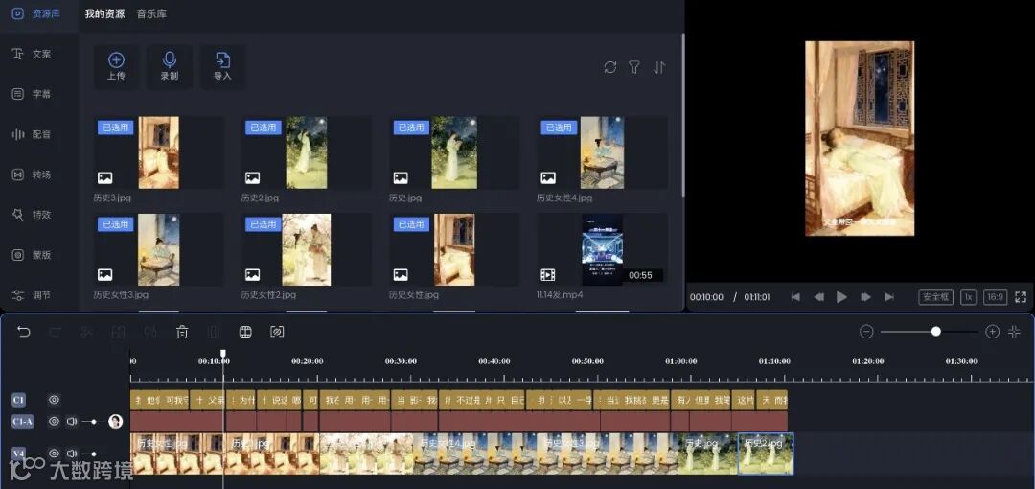
Task: Mute the V4 video track
Action: (x=72, y=454)
